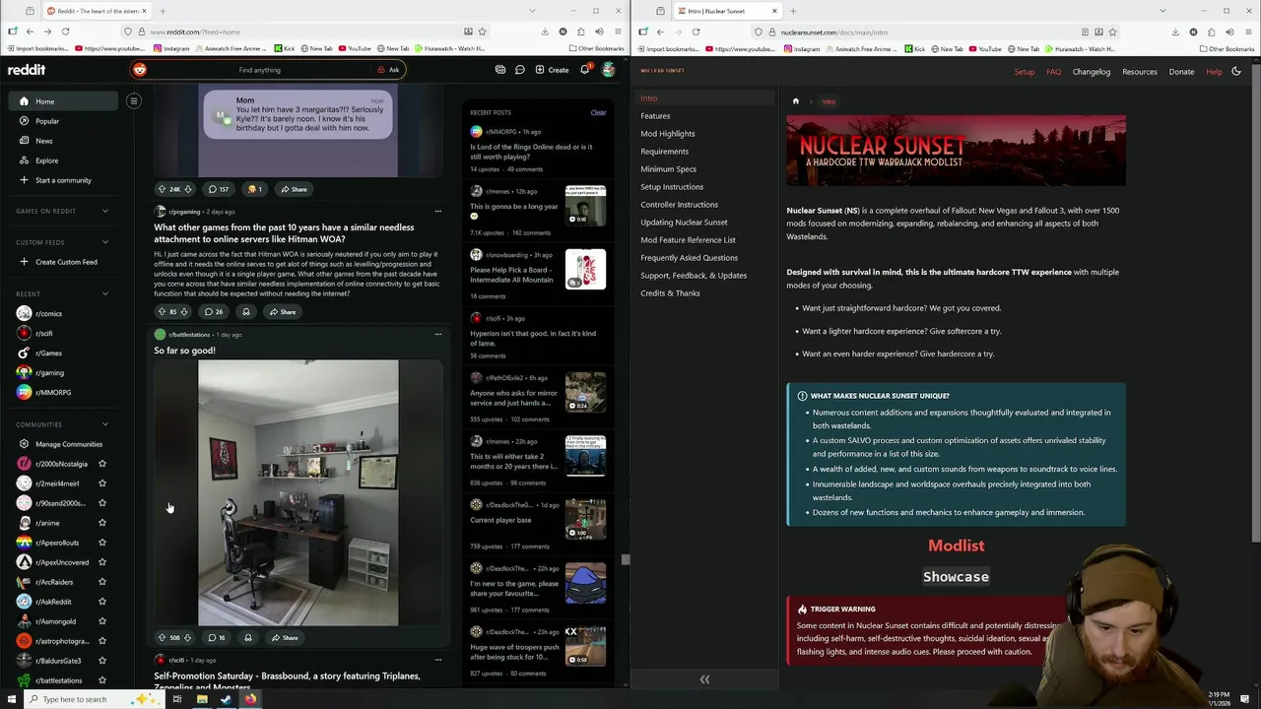
Task: Open Steam from the taskbar
Action: [226, 699]
